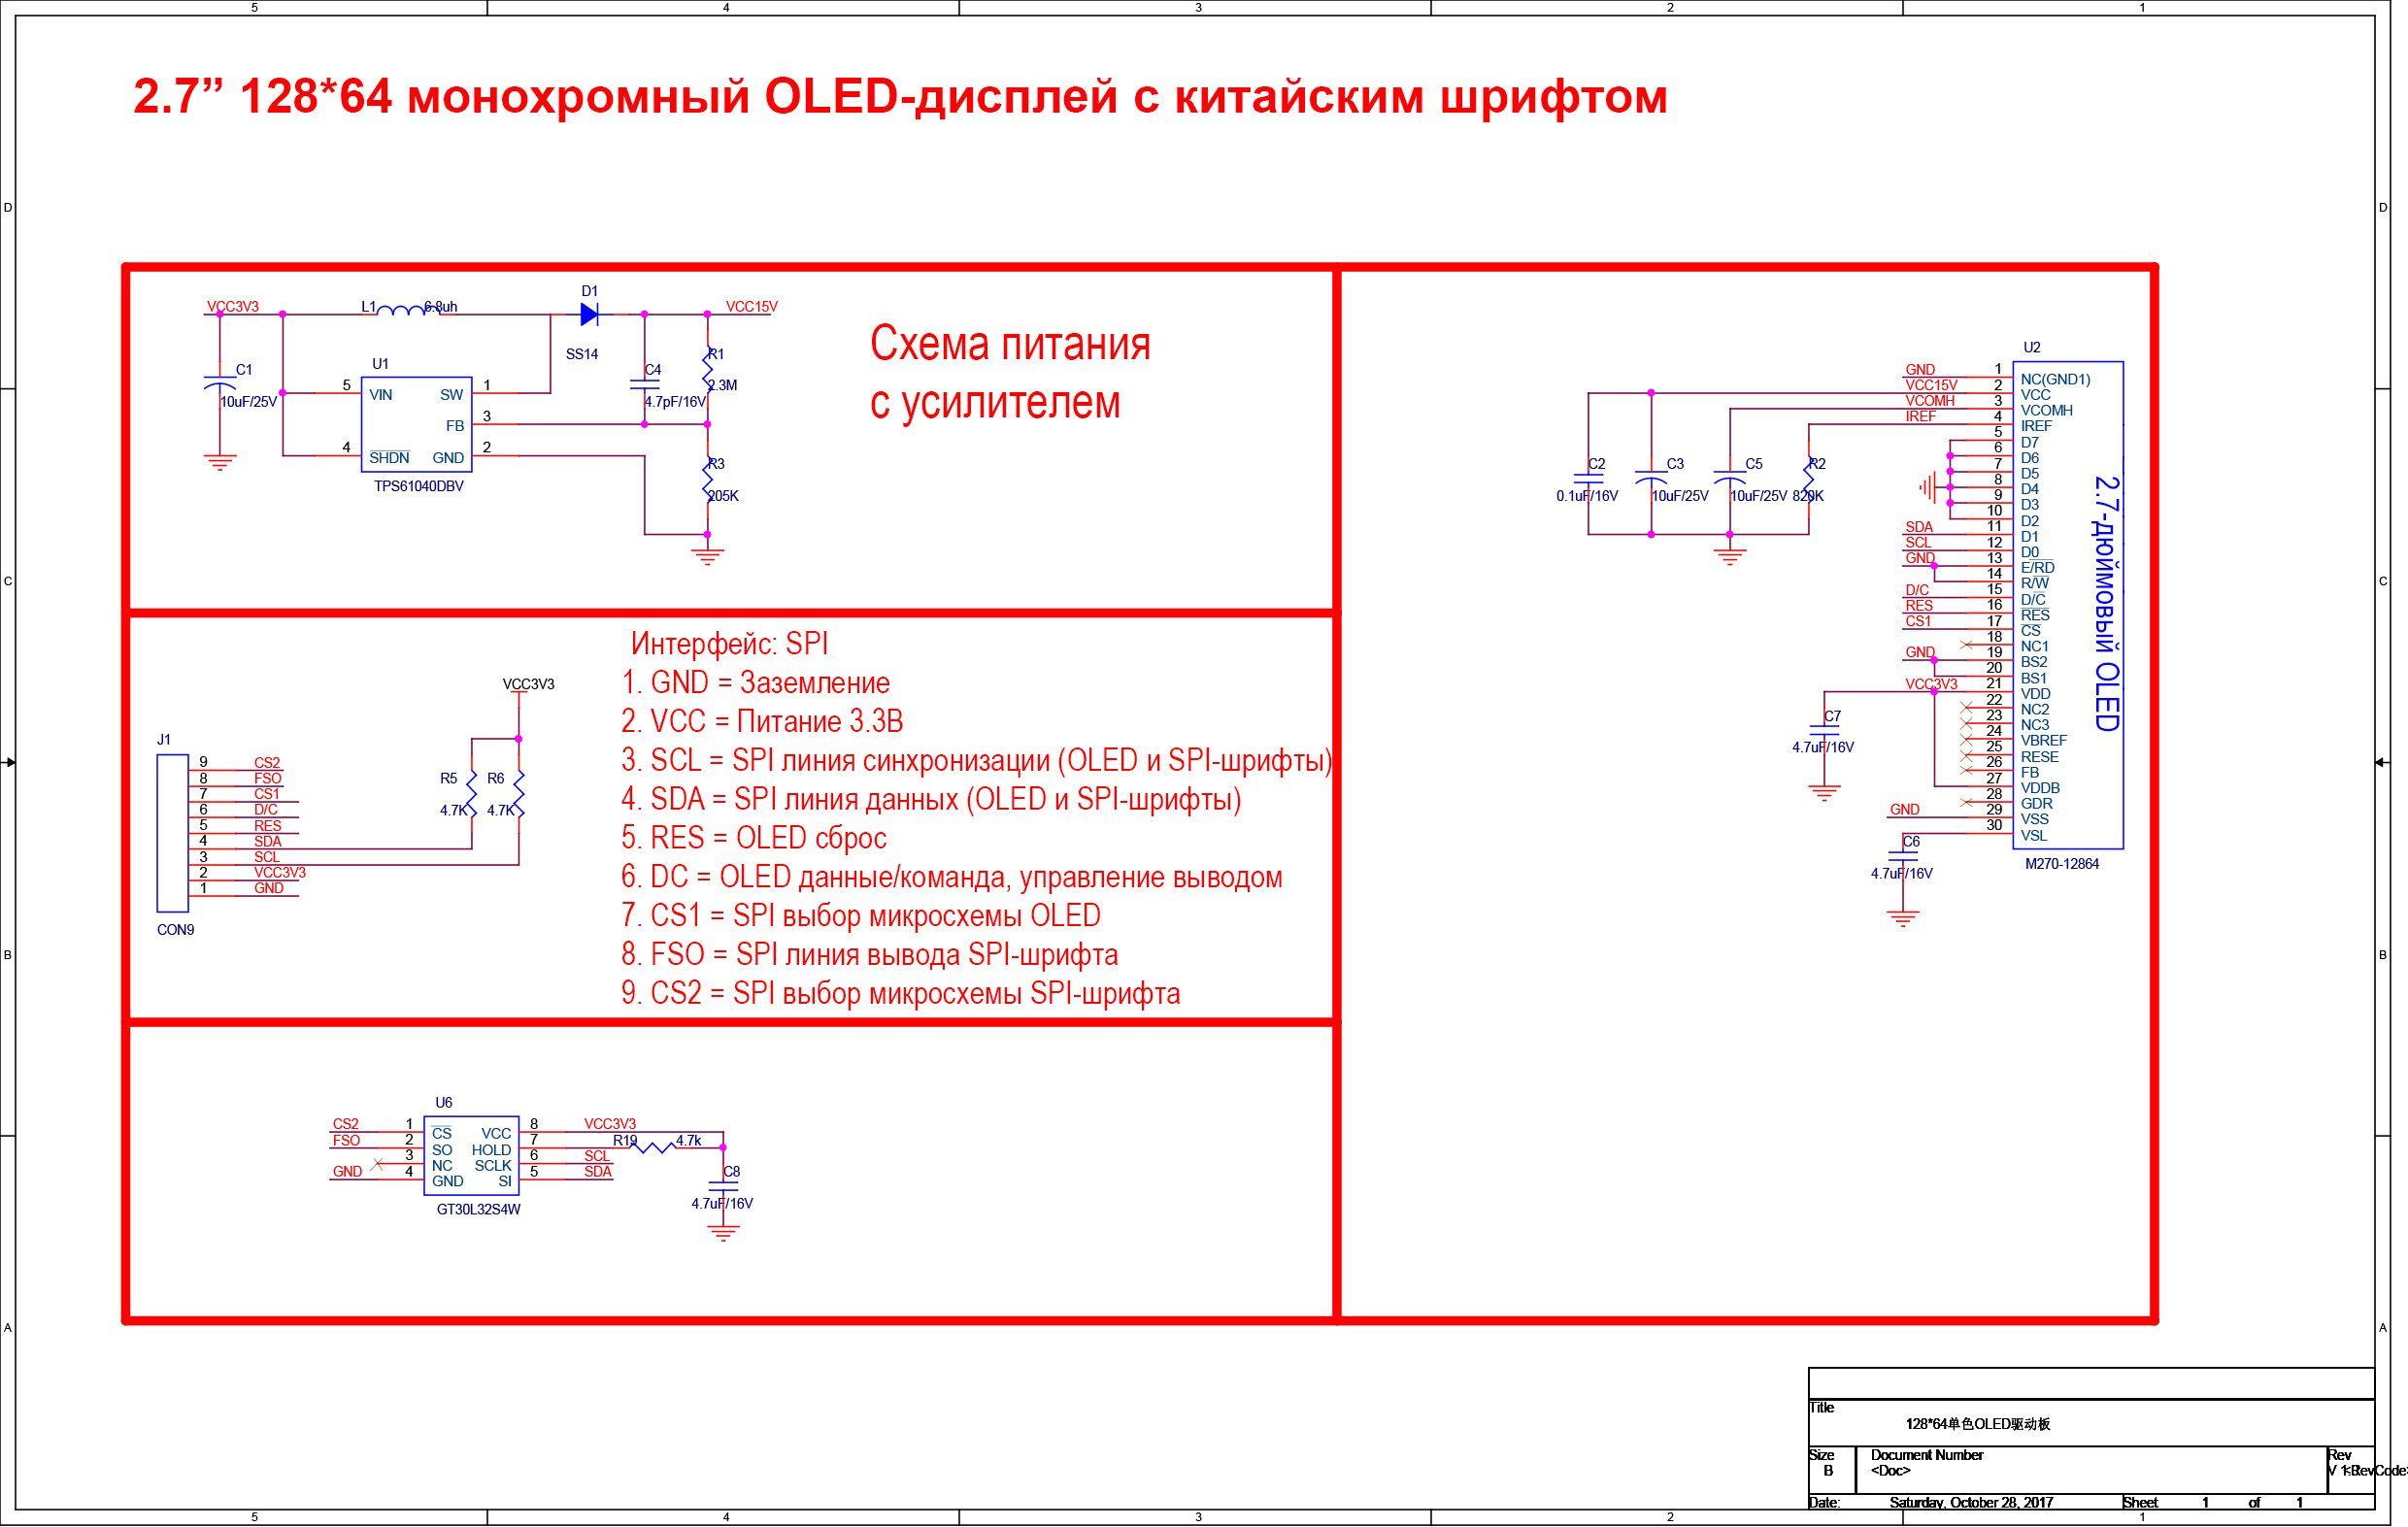This screenshot has height=1527, width=2408.
Task: Click the 'NC(GND1)' pin name on U2
Action: 2055,379
